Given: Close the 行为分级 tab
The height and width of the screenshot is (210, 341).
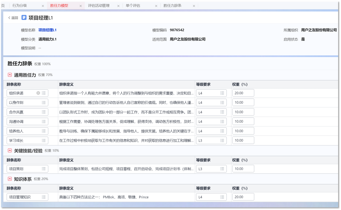Looking at the screenshot, I should pyautogui.click(x=43, y=6).
